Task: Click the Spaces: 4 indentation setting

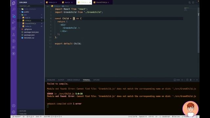Action: pyautogui.click(x=143, y=117)
